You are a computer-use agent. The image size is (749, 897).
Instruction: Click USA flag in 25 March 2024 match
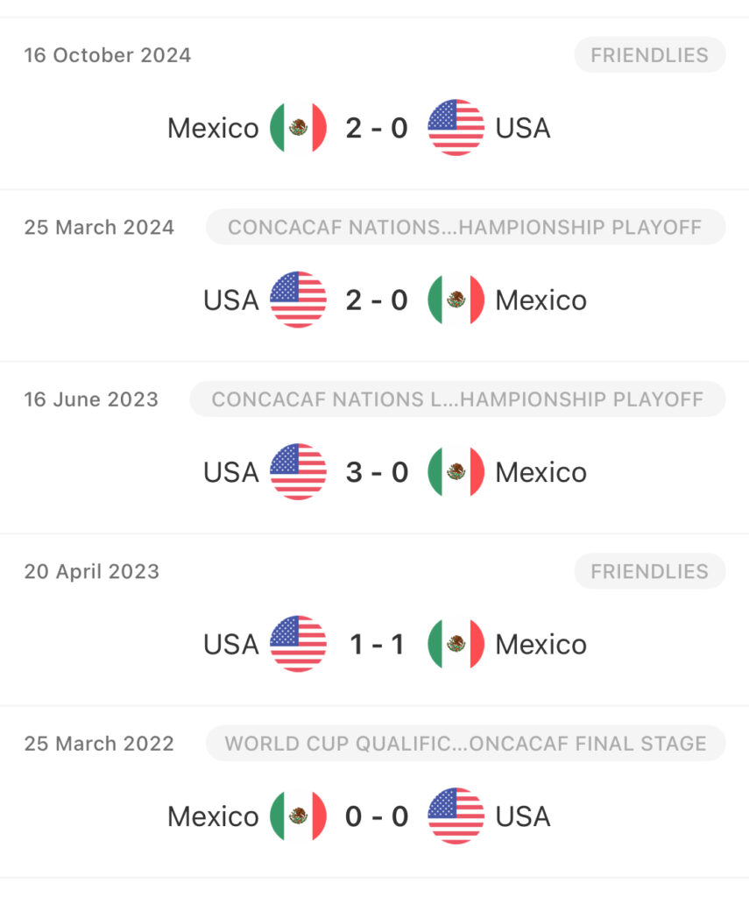point(298,300)
